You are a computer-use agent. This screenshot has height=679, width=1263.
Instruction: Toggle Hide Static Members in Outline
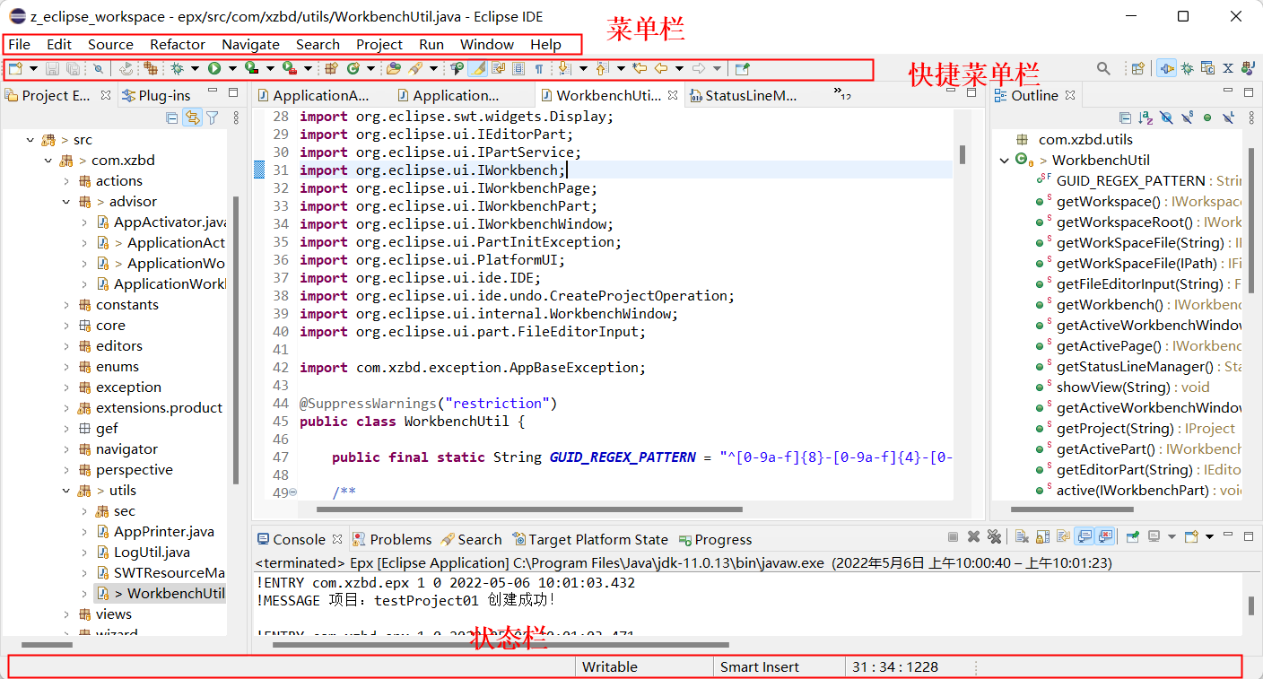1187,118
